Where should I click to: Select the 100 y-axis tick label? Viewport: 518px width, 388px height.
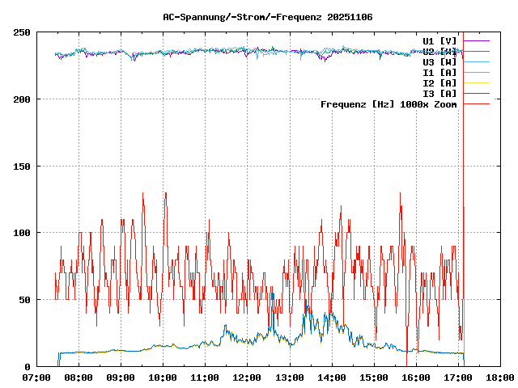coord(22,233)
